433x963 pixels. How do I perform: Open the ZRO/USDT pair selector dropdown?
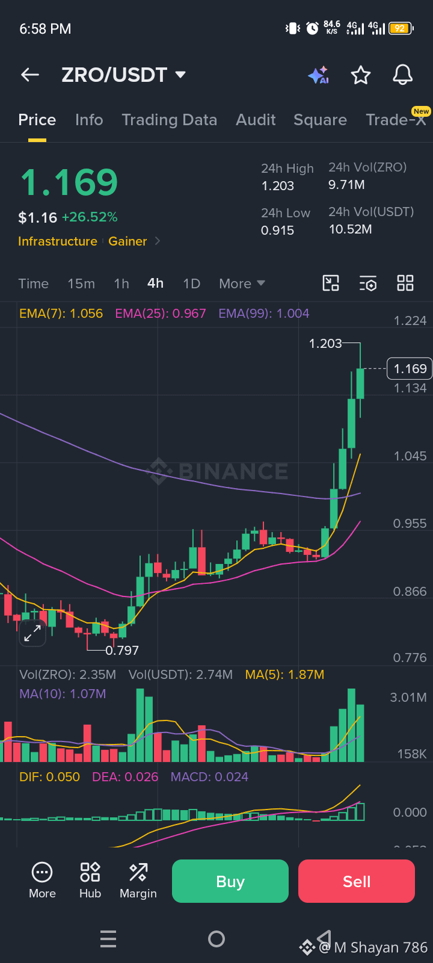[x=124, y=75]
